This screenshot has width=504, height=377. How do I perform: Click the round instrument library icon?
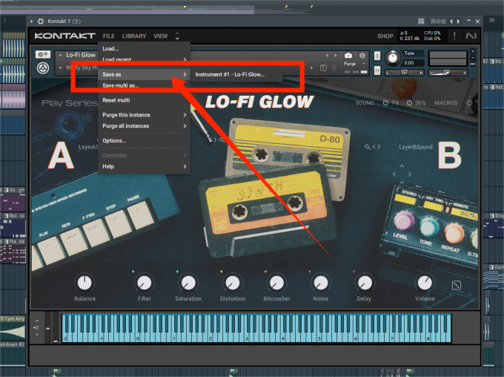click(x=43, y=68)
